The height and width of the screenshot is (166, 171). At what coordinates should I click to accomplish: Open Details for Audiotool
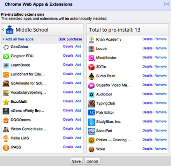tap(147, 94)
